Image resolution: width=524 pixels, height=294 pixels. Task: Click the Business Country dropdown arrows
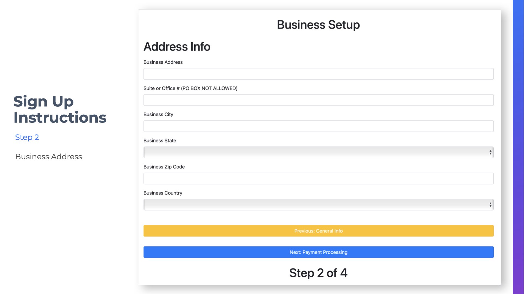pos(490,205)
